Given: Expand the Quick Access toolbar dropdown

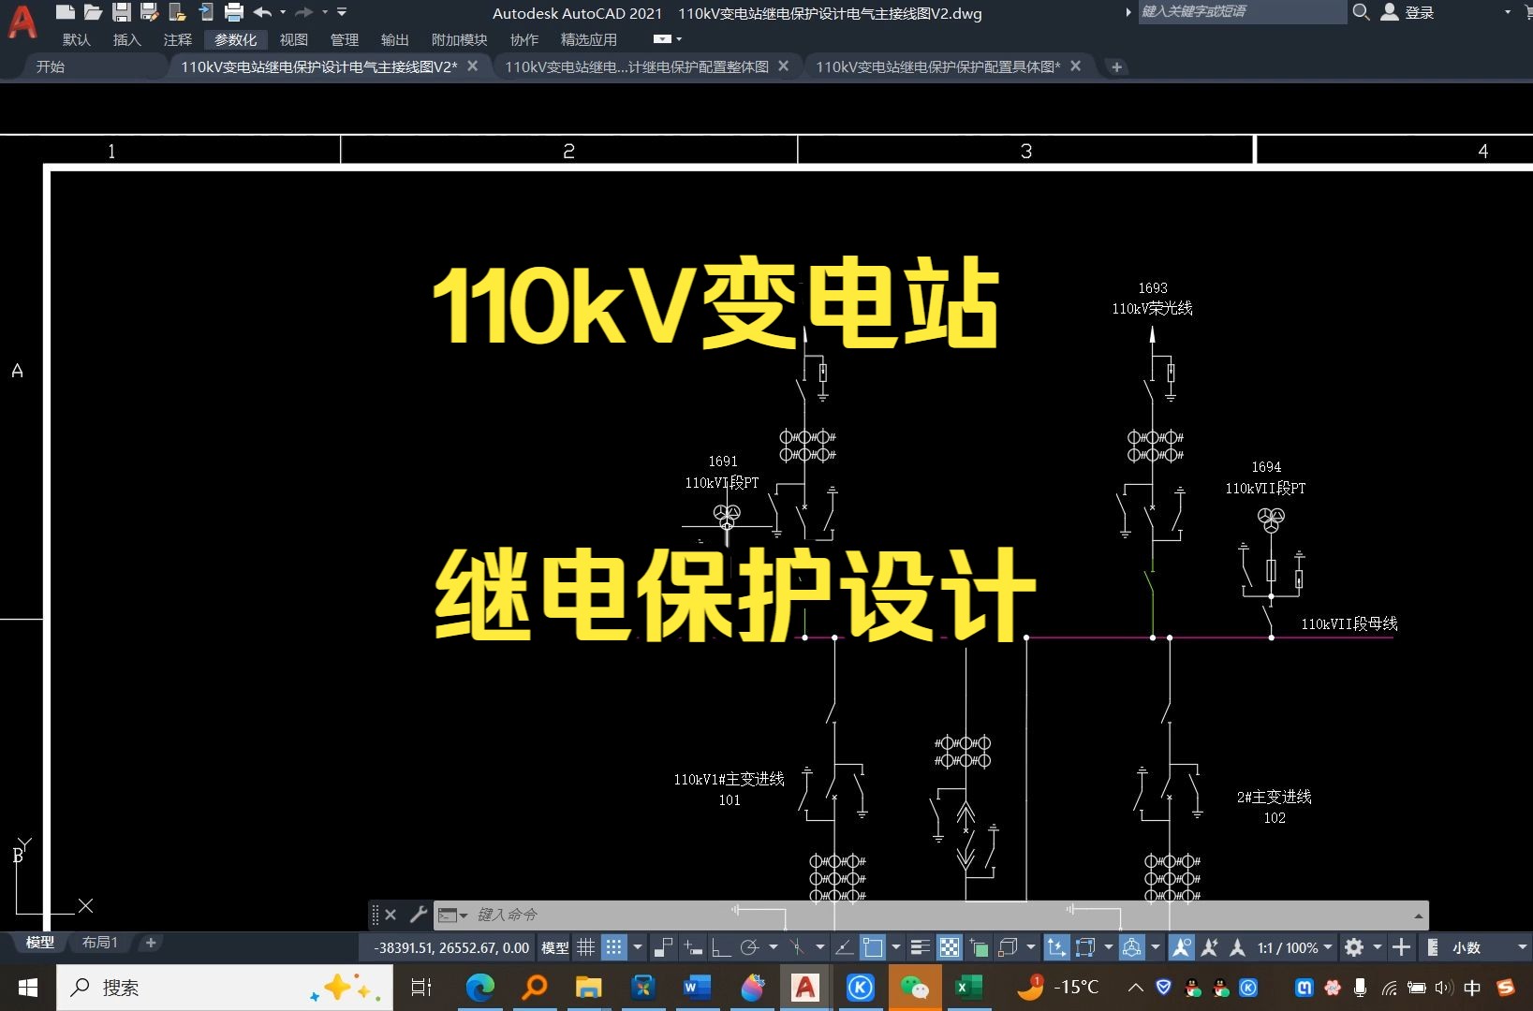Looking at the screenshot, I should [340, 12].
